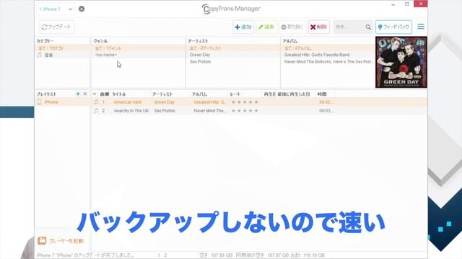
Task: Sort by レート column header
Action: click(235, 94)
